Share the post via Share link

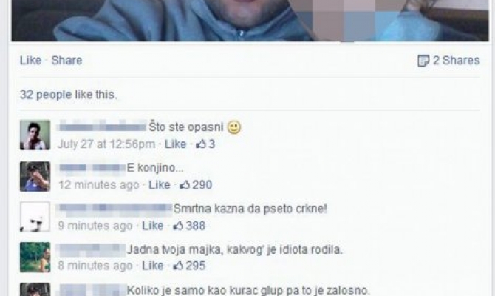tap(66, 61)
